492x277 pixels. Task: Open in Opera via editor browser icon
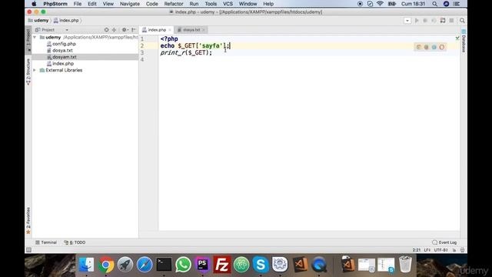pos(442,47)
